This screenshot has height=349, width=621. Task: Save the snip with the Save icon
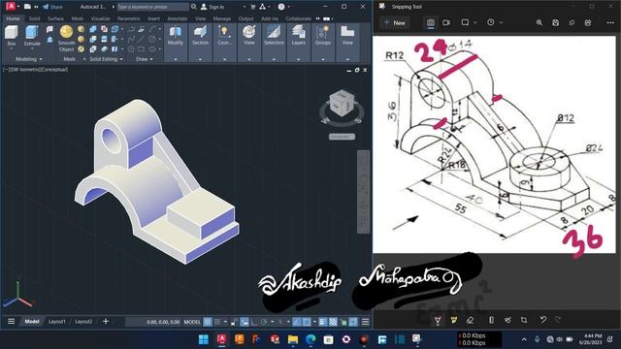555,22
